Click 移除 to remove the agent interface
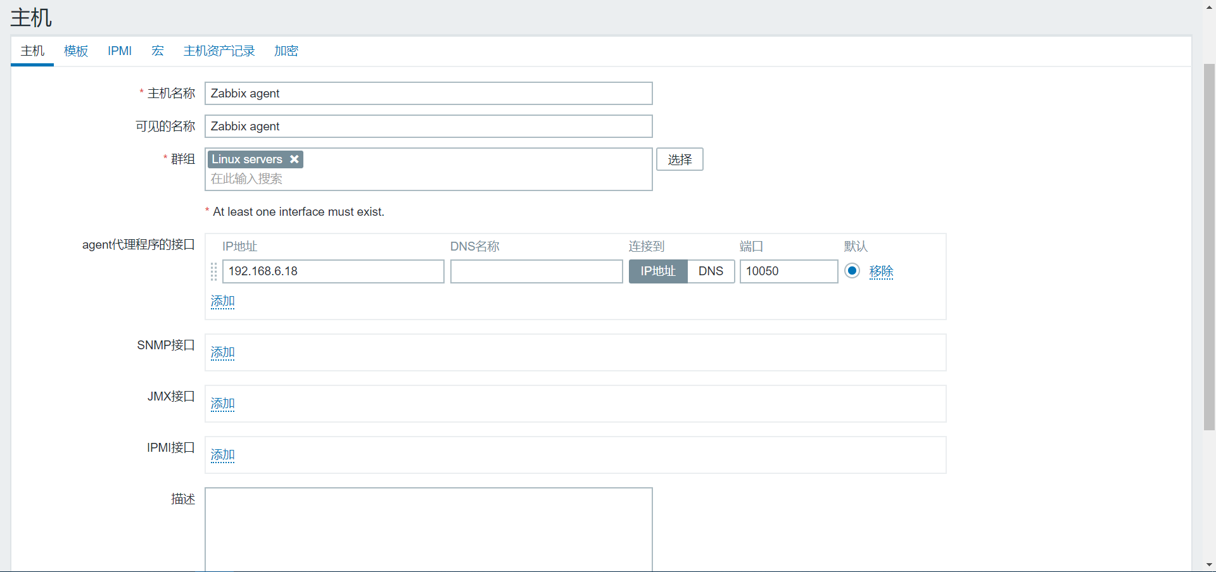Image resolution: width=1216 pixels, height=572 pixels. 881,271
